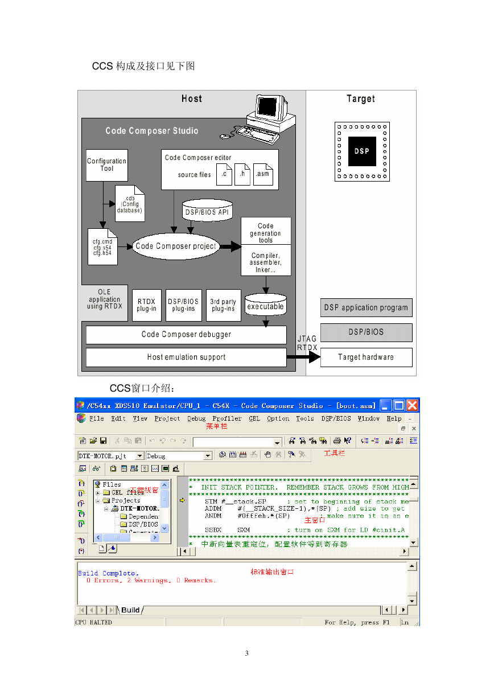Open the Debug configuration dropdown
This screenshot has height=699, width=494.
tap(208, 456)
